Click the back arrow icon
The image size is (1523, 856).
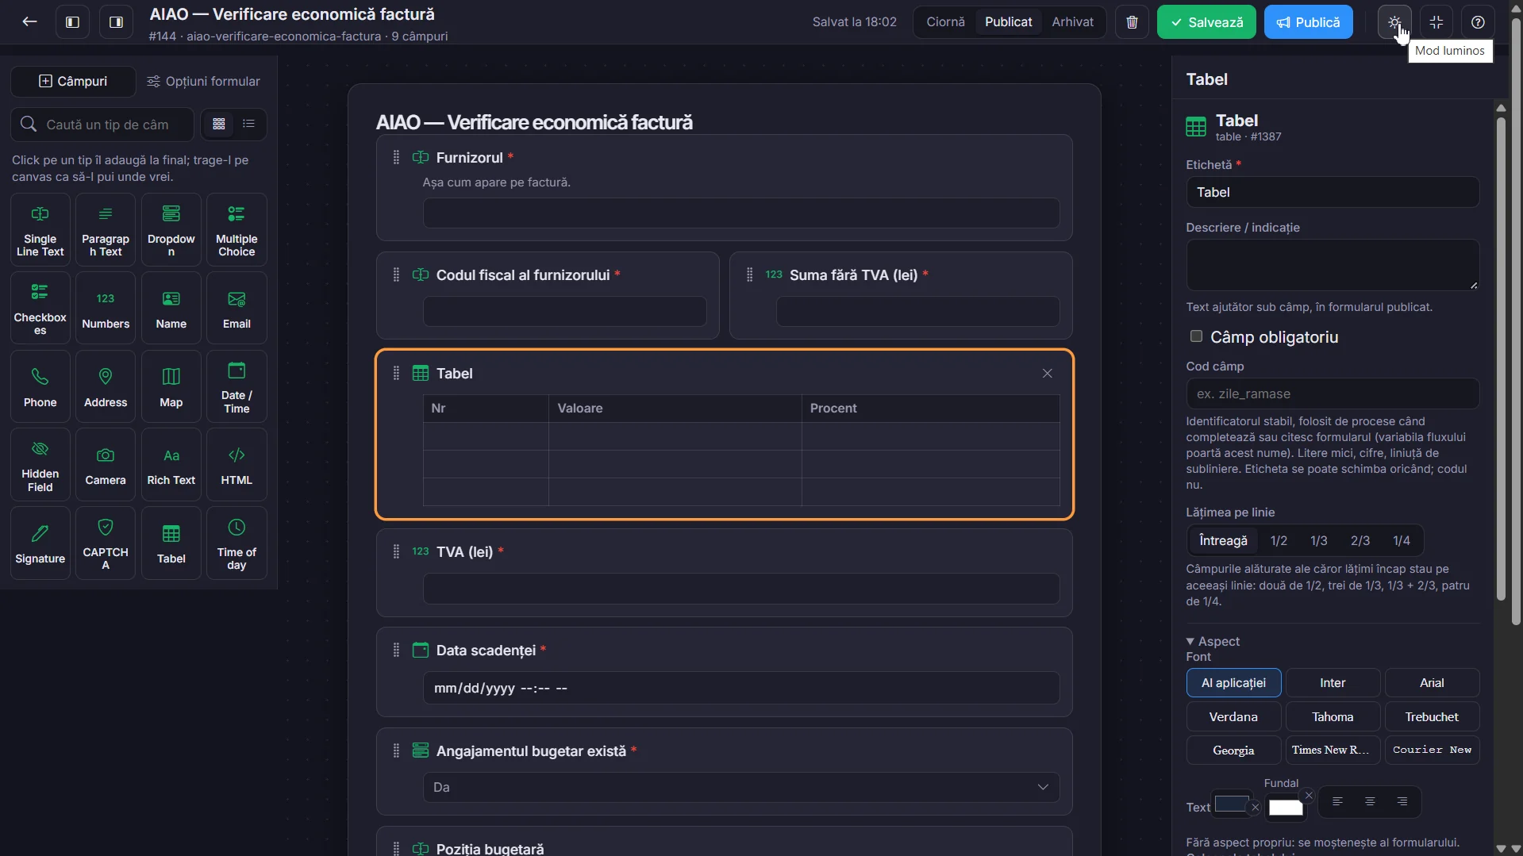click(x=29, y=21)
